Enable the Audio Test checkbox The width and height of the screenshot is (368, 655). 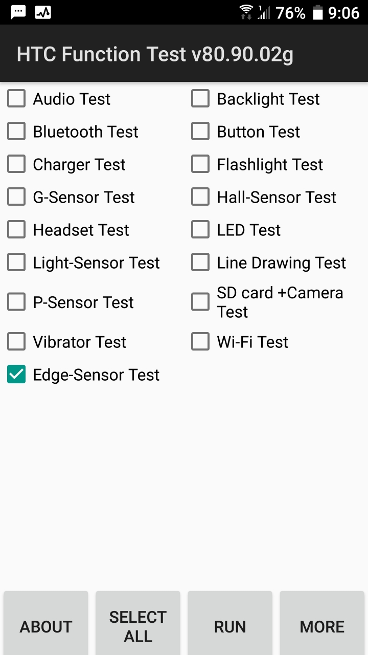pos(16,99)
